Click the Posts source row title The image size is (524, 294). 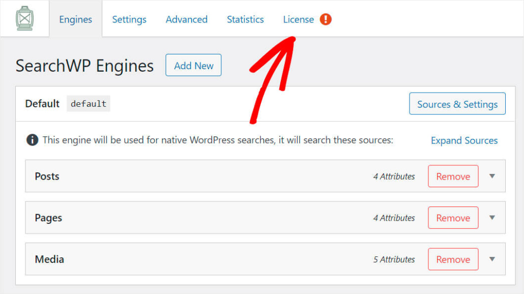pos(47,177)
